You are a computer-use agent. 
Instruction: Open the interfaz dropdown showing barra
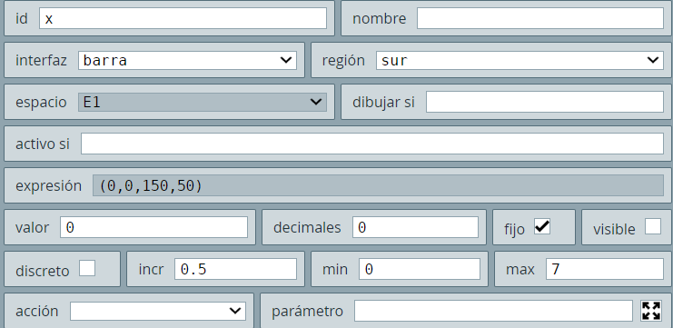(188, 60)
